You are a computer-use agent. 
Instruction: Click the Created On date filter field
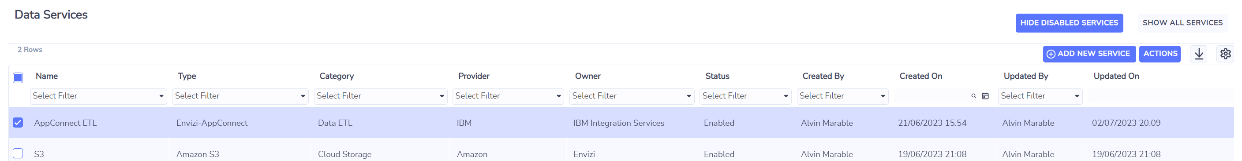[931, 96]
